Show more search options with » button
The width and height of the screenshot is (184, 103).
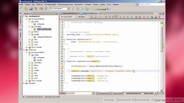[x=156, y=93]
